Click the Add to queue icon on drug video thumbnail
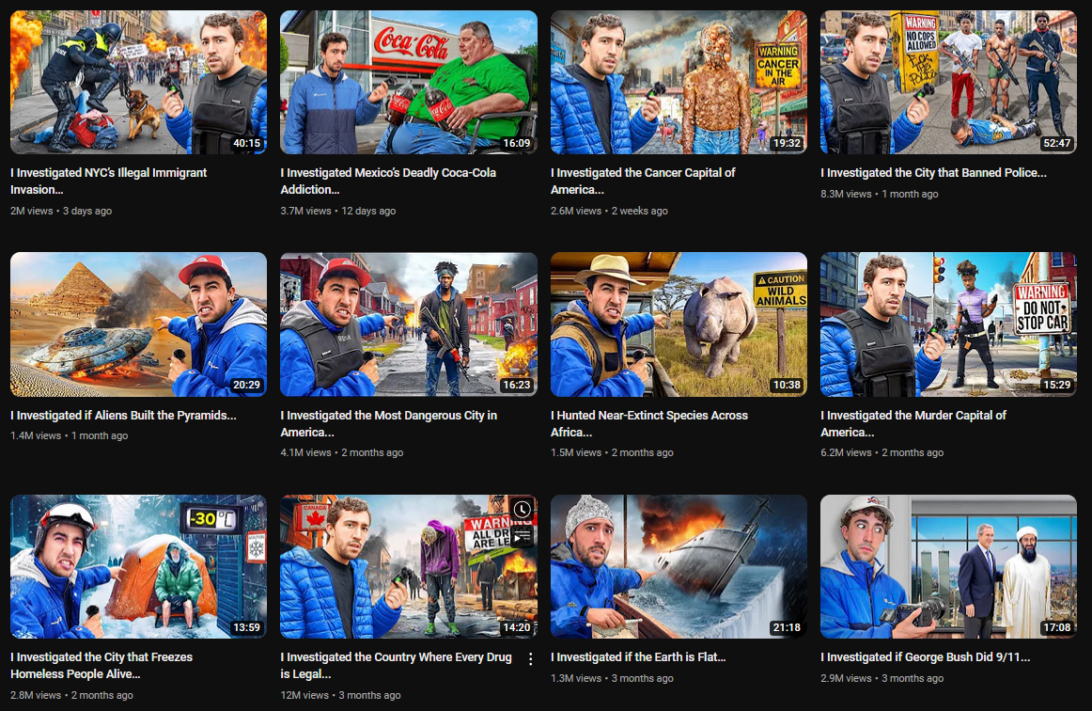1092x711 pixels. point(523,536)
